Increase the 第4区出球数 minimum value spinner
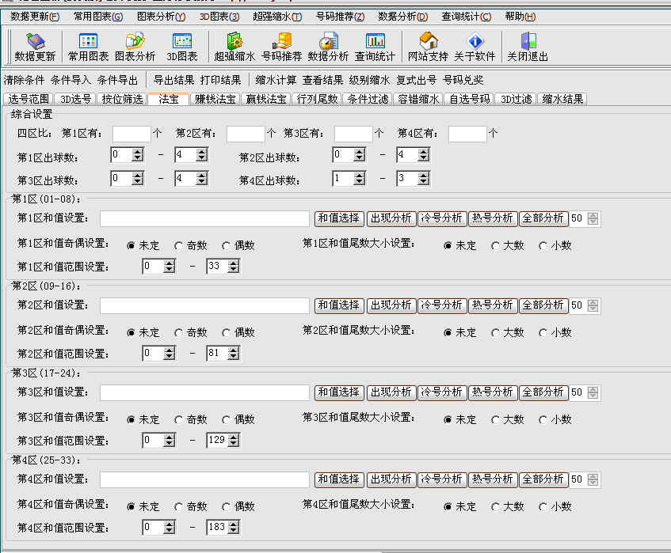Screen dimensions: 671x553 point(360,176)
